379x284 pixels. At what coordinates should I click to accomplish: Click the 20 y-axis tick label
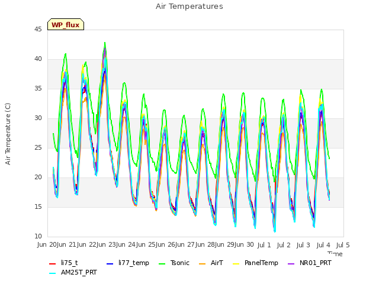click(x=38, y=177)
